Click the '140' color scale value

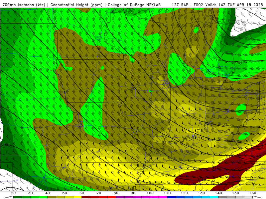coord(218,193)
